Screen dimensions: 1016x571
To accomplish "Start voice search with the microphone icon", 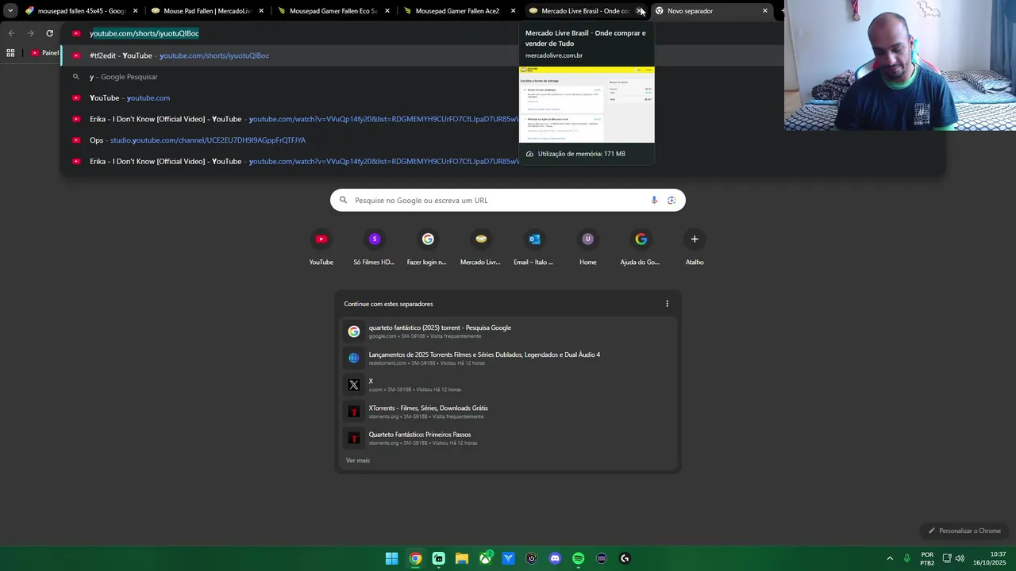I will coord(654,201).
